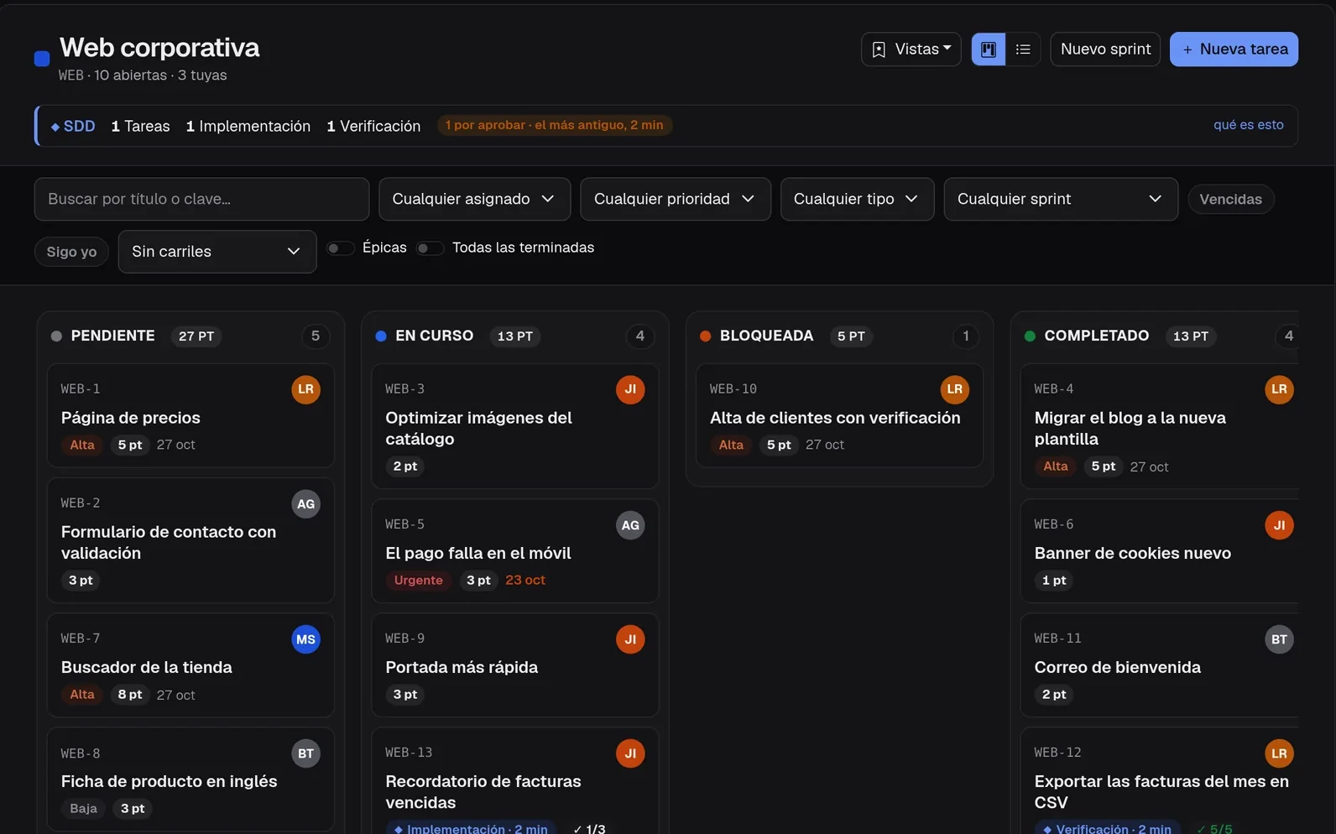Click the MS avatar on WEB-7 card
The image size is (1336, 834).
click(x=306, y=639)
